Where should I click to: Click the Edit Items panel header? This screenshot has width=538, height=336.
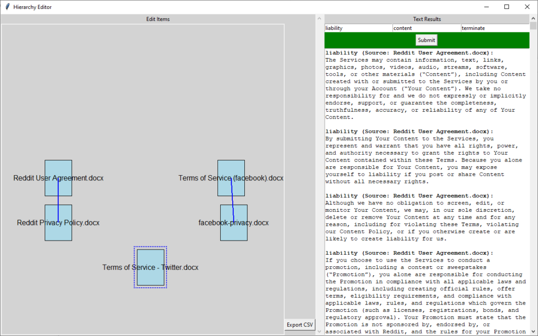click(x=158, y=19)
